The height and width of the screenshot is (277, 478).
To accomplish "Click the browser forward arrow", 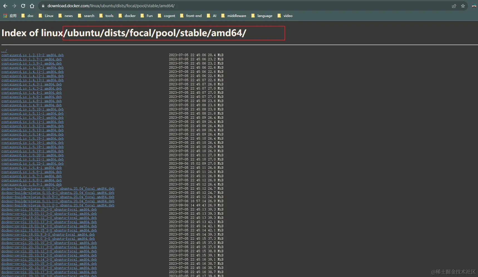I will tap(14, 6).
